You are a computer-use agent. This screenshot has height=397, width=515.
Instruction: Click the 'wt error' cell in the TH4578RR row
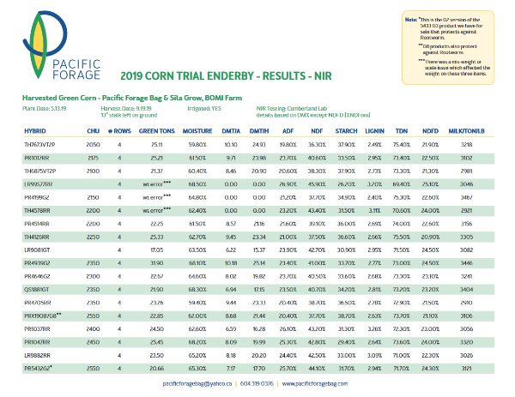coord(156,210)
